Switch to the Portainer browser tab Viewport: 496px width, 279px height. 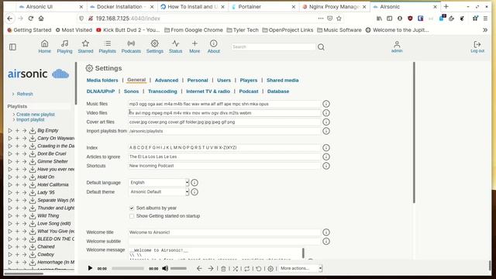(x=263, y=7)
